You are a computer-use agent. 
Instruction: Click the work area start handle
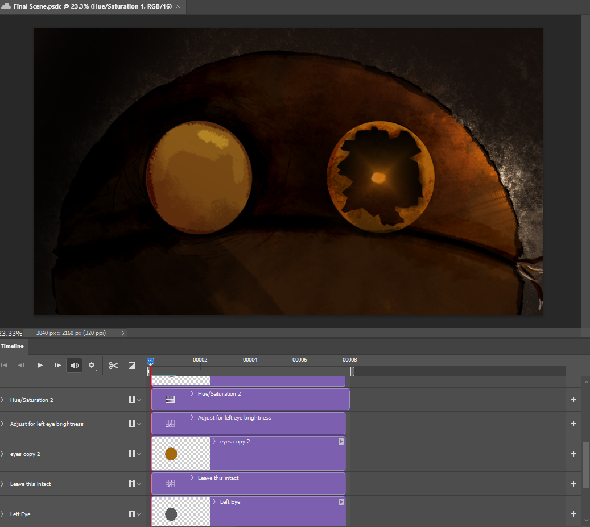coord(150,372)
